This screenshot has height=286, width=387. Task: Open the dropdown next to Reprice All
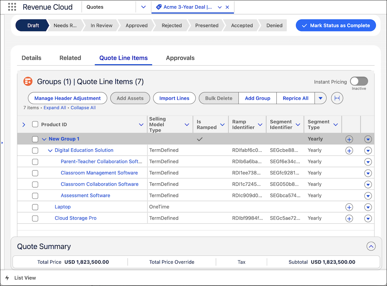320,98
